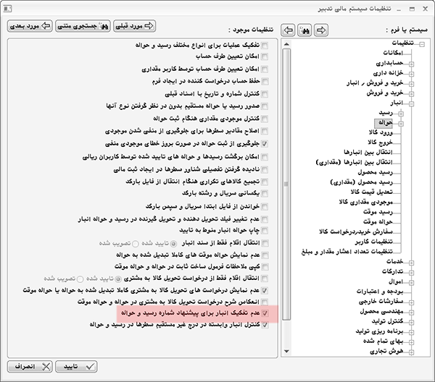Enable the امکان تعیین طرف حساب checkbox

(264, 56)
